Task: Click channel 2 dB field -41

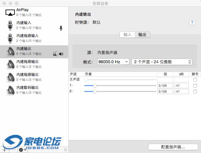Action: (x=181, y=92)
